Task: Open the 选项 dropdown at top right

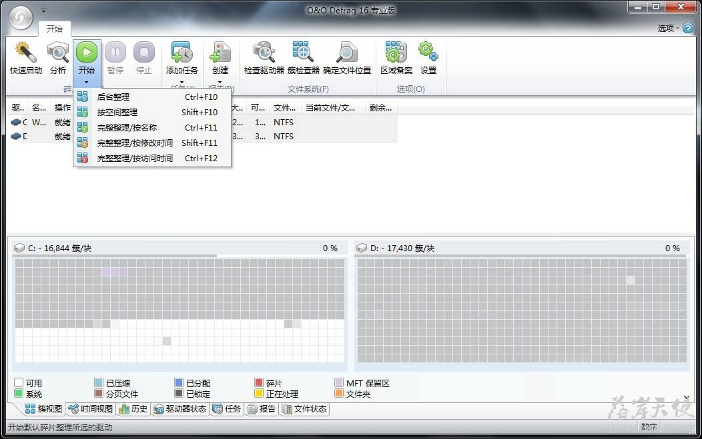Action: [x=668, y=28]
